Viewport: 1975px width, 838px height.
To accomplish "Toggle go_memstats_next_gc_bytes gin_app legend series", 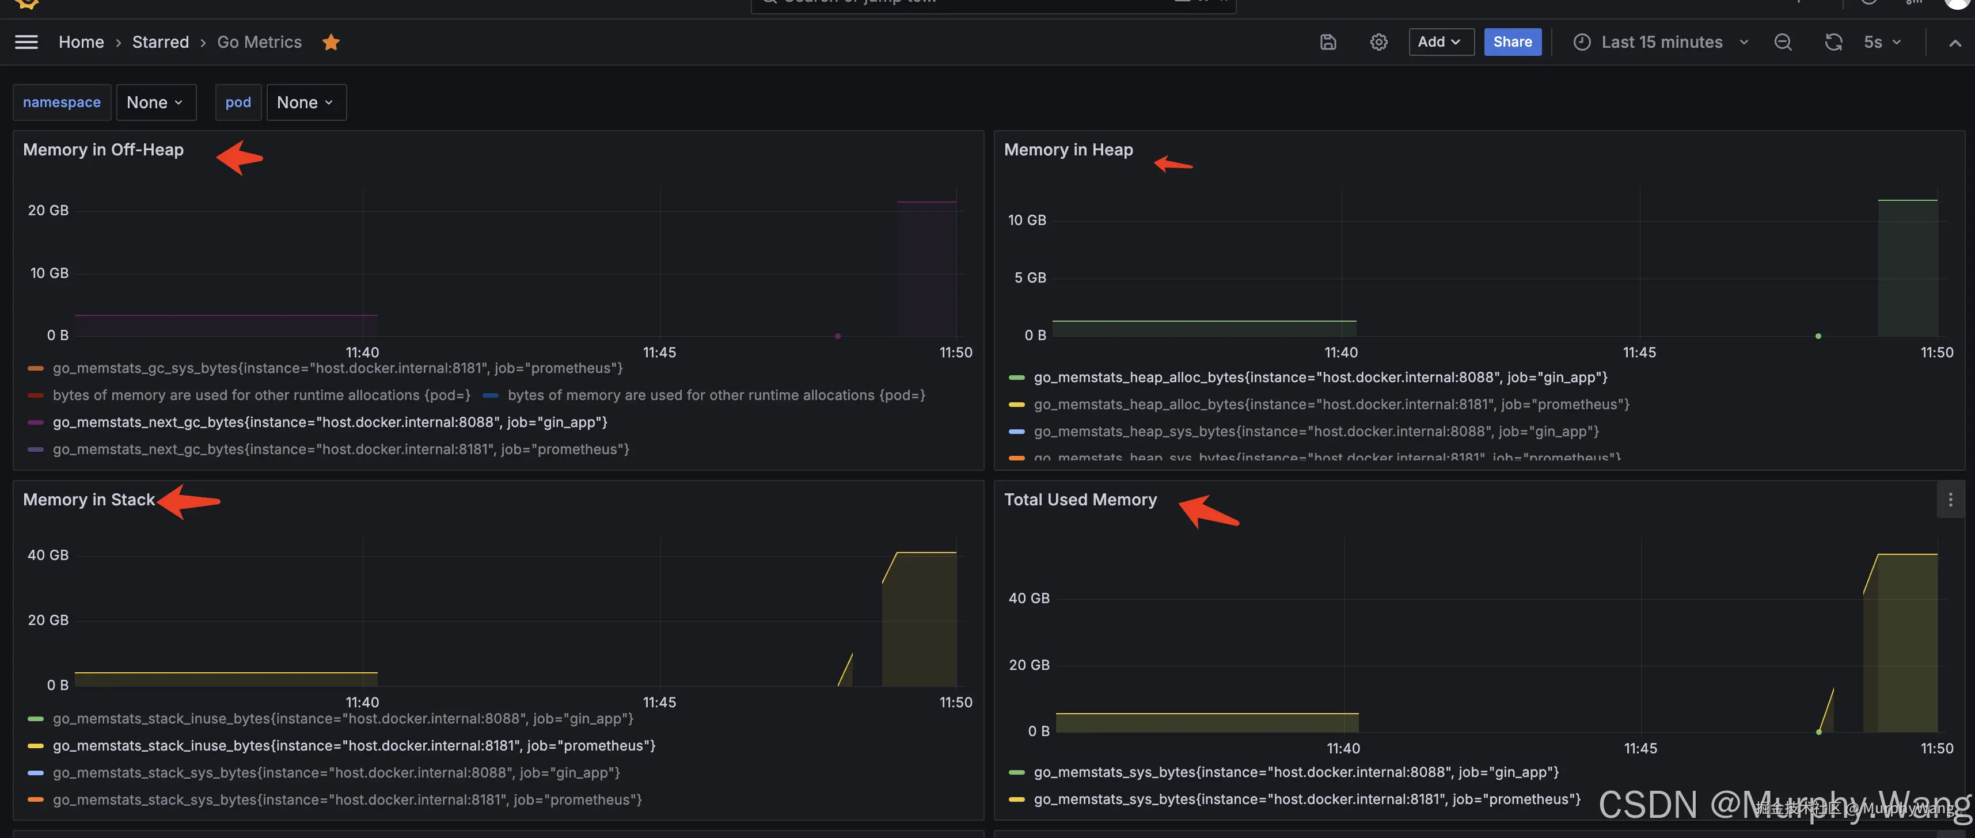I will click(330, 422).
